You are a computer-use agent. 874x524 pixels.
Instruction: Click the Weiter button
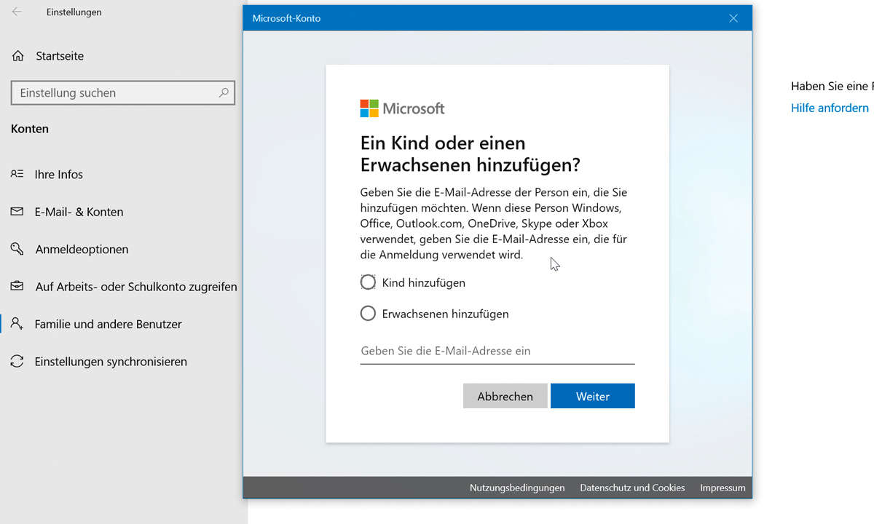tap(593, 397)
